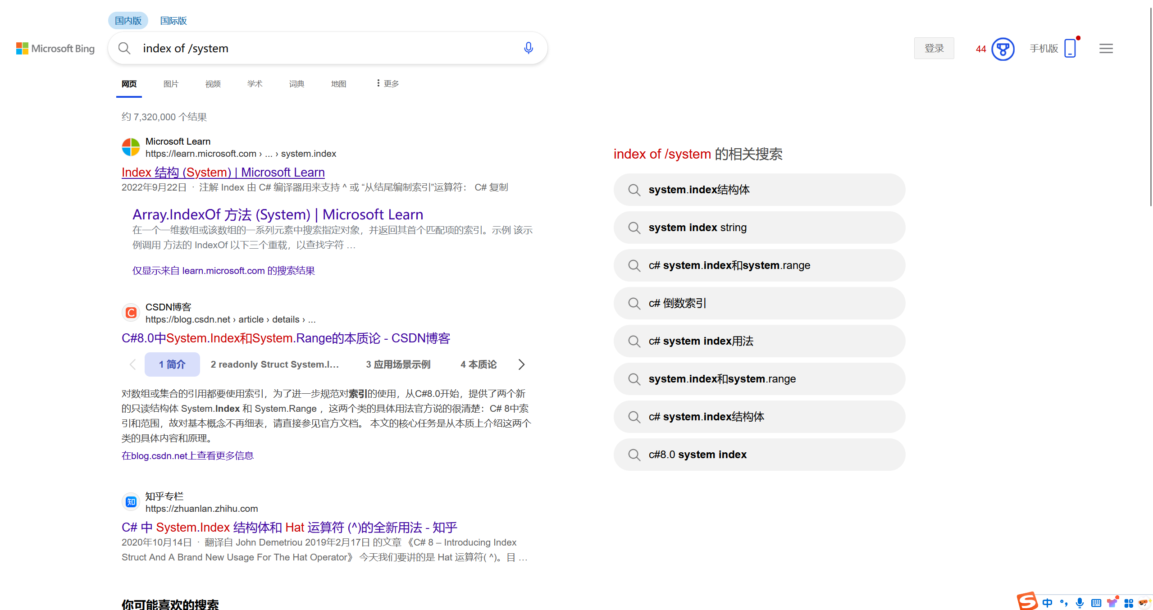
Task: Click the microphone voice search icon
Action: click(x=528, y=48)
